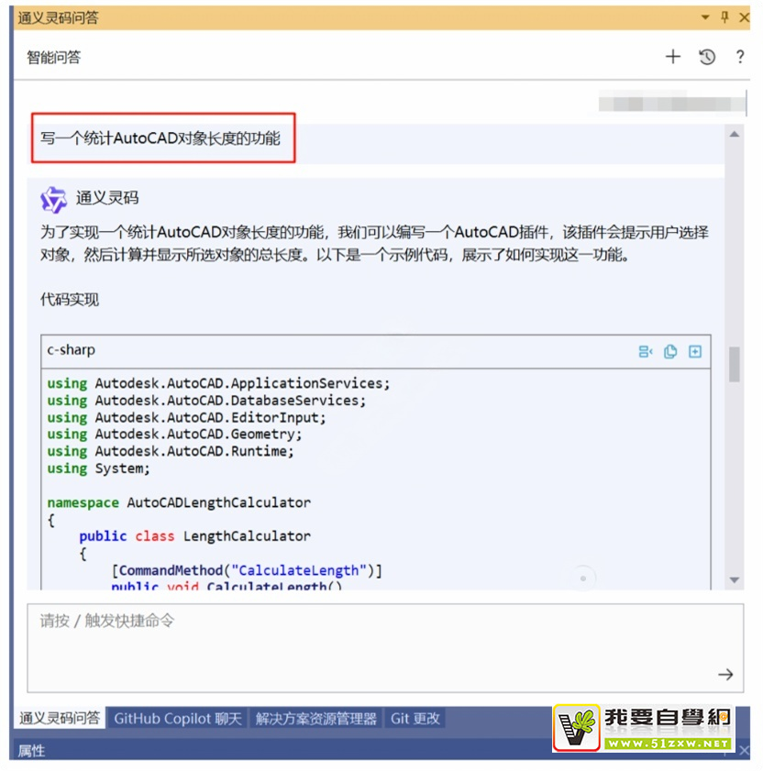Toggle auto-hide pin on panel

tap(724, 17)
